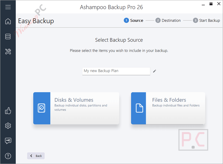Open the backup plans database icon
This screenshot has height=164, width=223.
click(x=8, y=36)
